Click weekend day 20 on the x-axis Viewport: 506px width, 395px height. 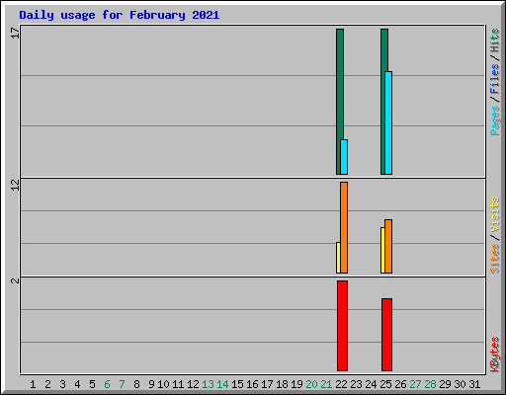(311, 384)
